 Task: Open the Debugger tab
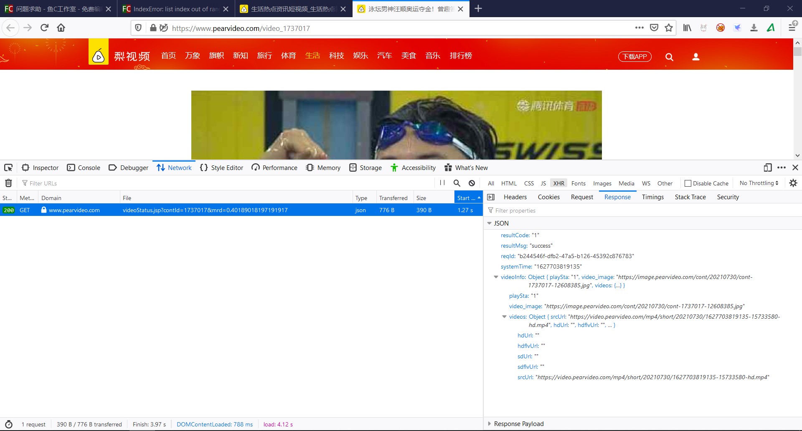point(128,167)
